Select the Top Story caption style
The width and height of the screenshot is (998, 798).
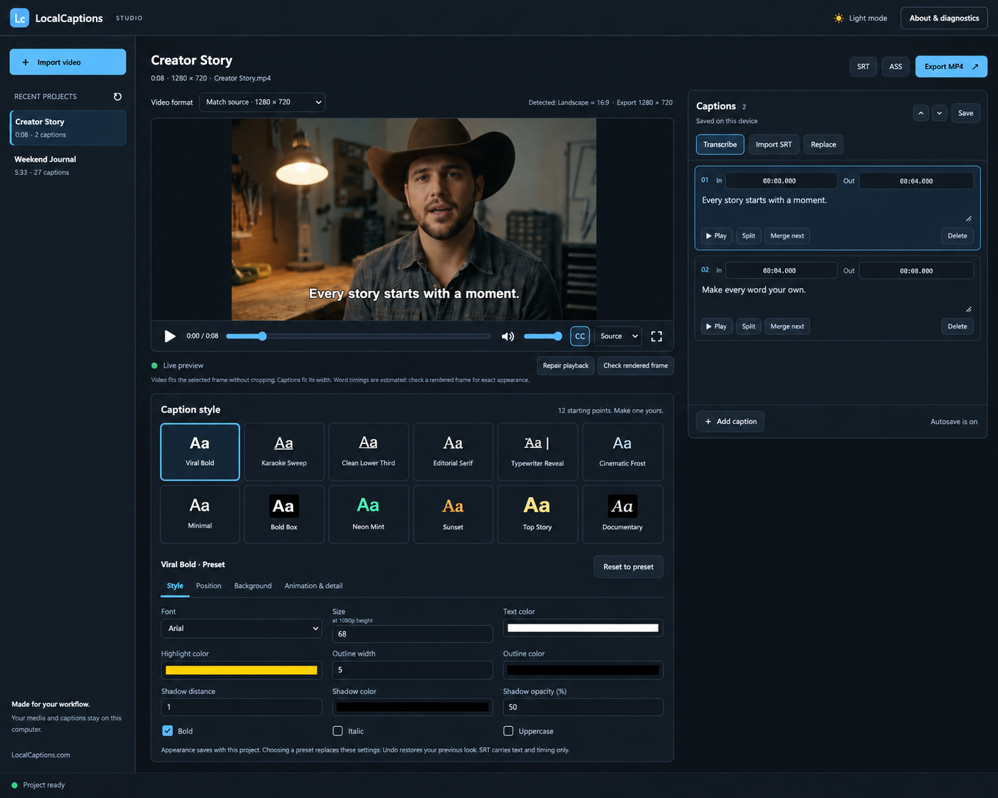537,514
